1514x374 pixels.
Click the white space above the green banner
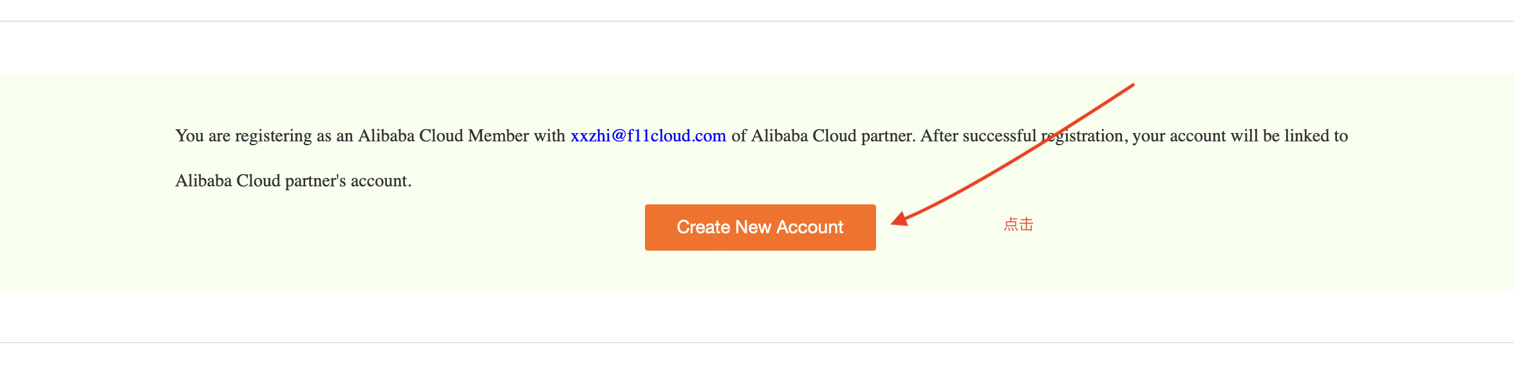pos(757,48)
